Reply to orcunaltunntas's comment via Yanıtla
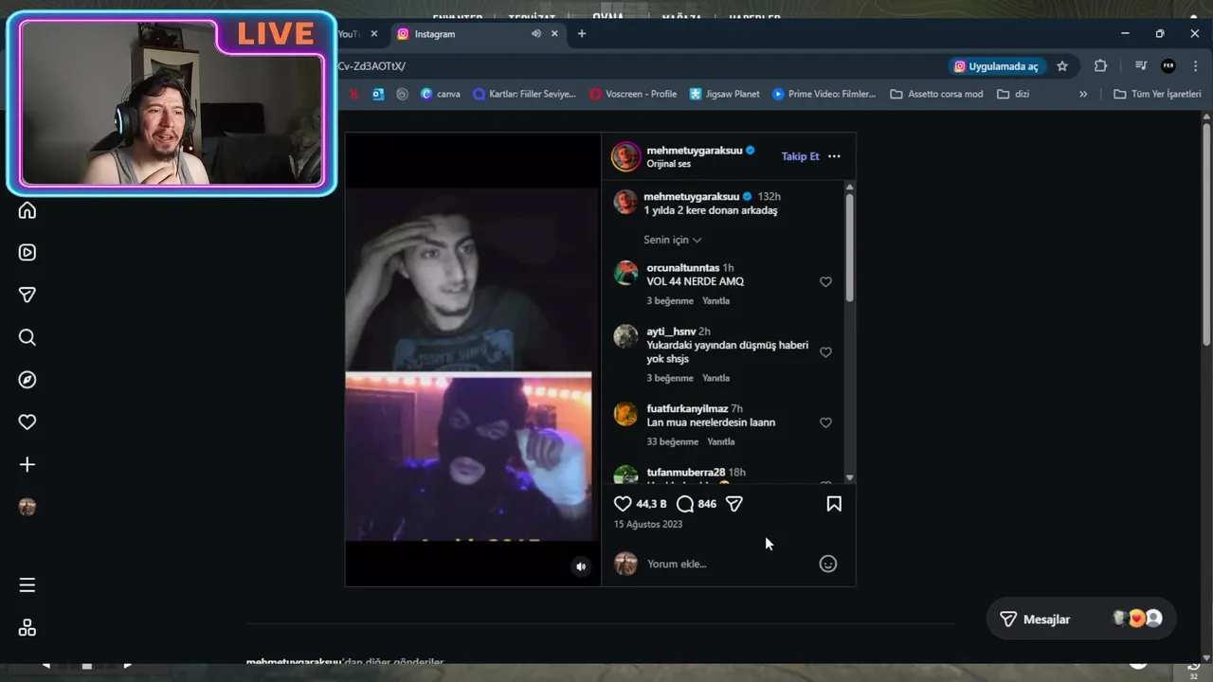 (x=715, y=301)
